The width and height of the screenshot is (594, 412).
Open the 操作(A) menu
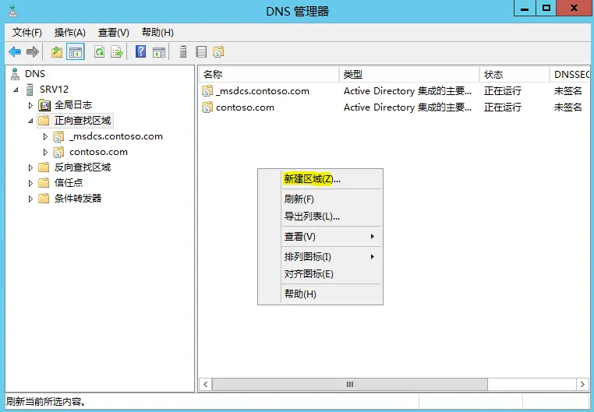point(69,32)
